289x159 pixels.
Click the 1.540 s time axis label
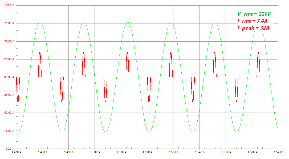click(200, 152)
